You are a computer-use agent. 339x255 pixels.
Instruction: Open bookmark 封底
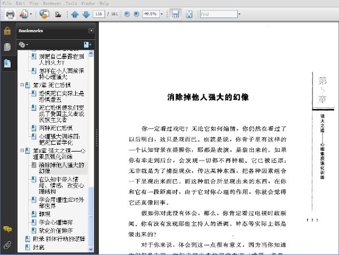(x=38, y=247)
